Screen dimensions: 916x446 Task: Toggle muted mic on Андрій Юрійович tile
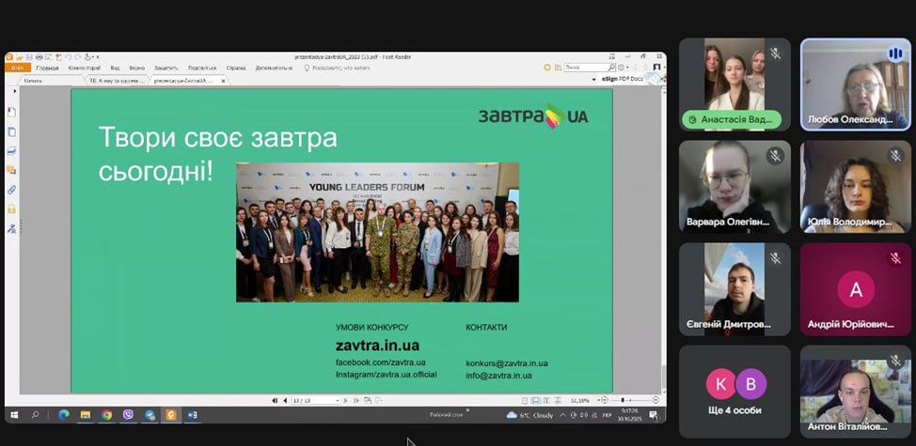[x=896, y=258]
